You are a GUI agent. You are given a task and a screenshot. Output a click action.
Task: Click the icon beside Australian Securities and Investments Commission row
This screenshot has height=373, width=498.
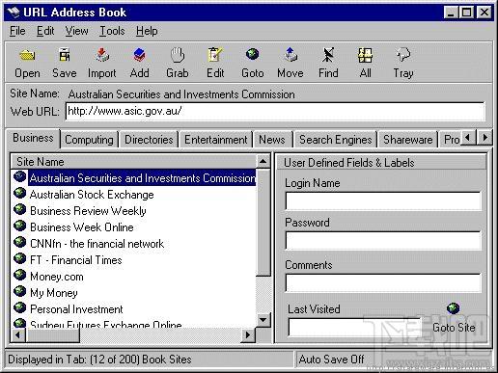point(20,176)
